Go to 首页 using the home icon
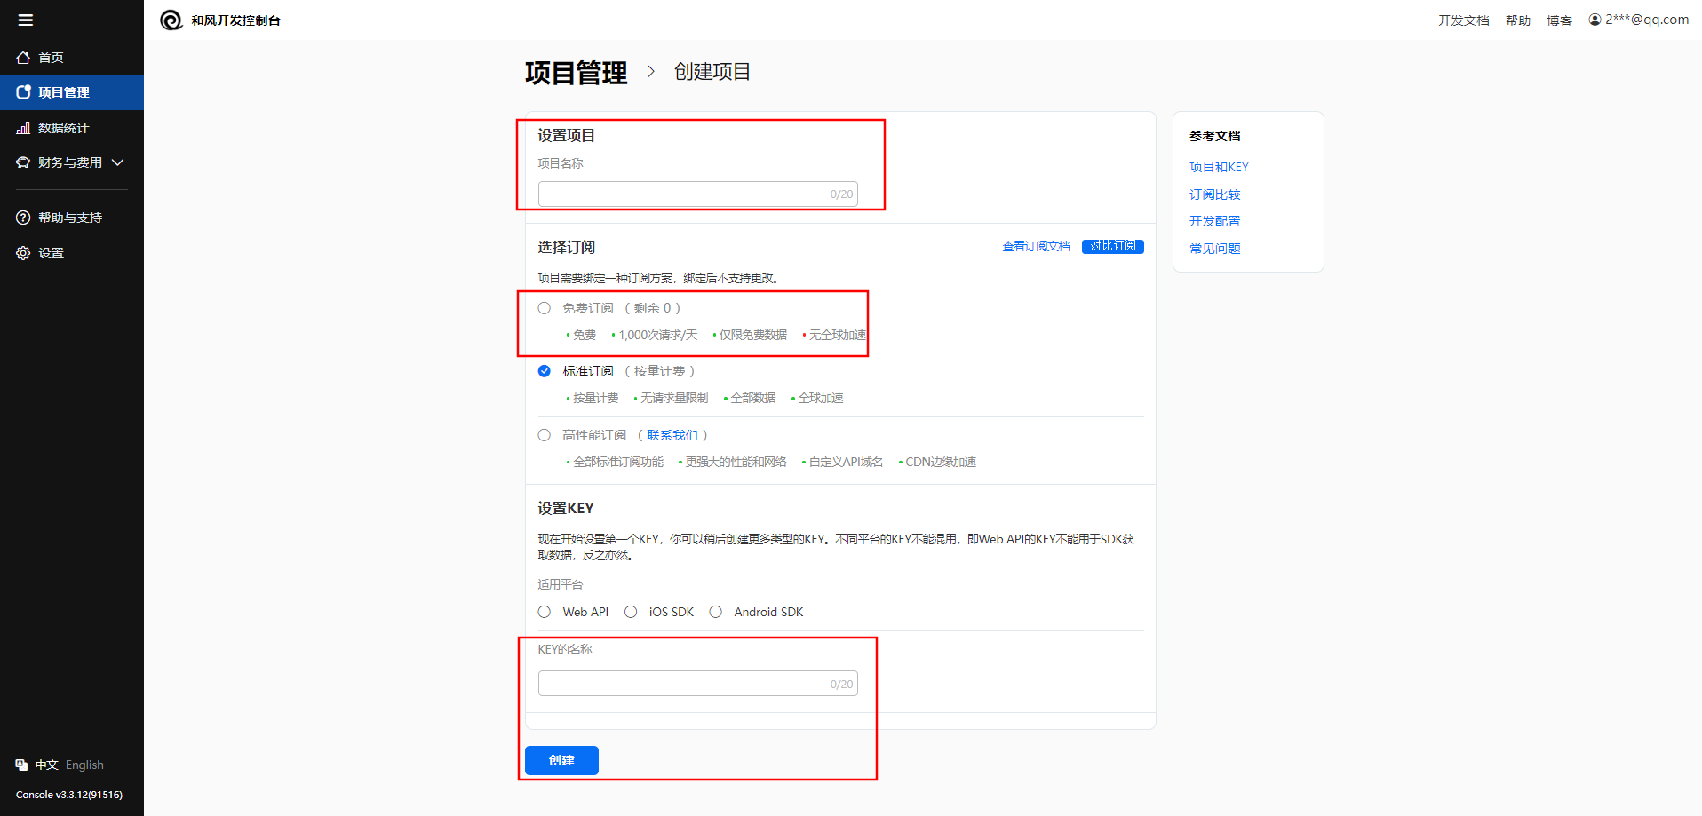The image size is (1702, 816). [x=24, y=57]
